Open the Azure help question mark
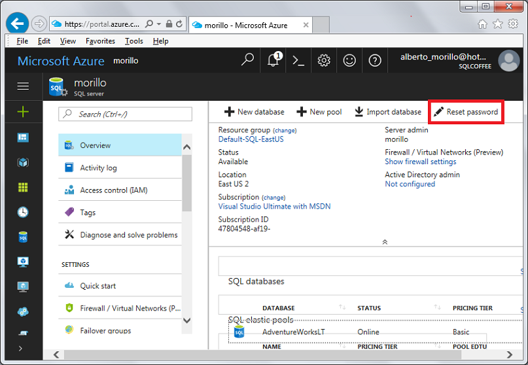 375,61
